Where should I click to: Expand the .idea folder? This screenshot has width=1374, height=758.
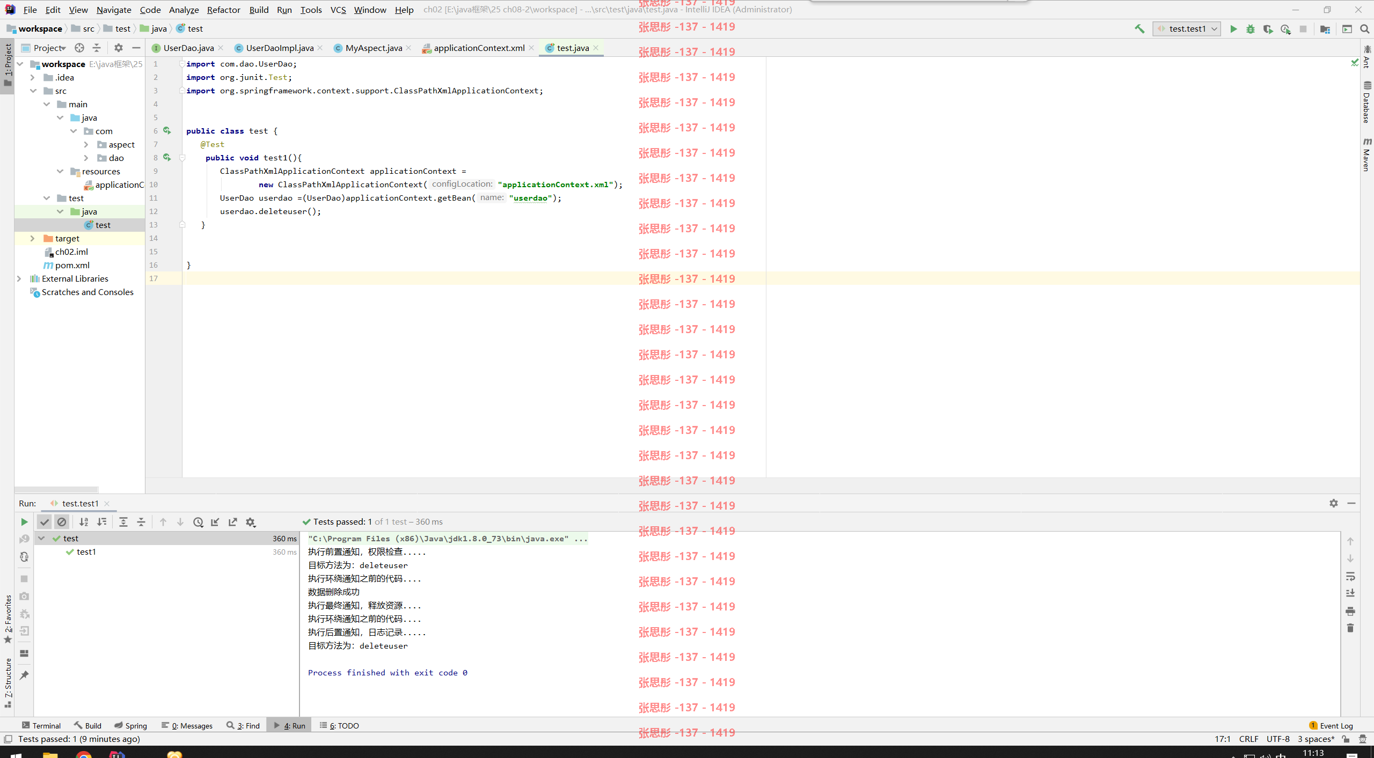coord(32,77)
